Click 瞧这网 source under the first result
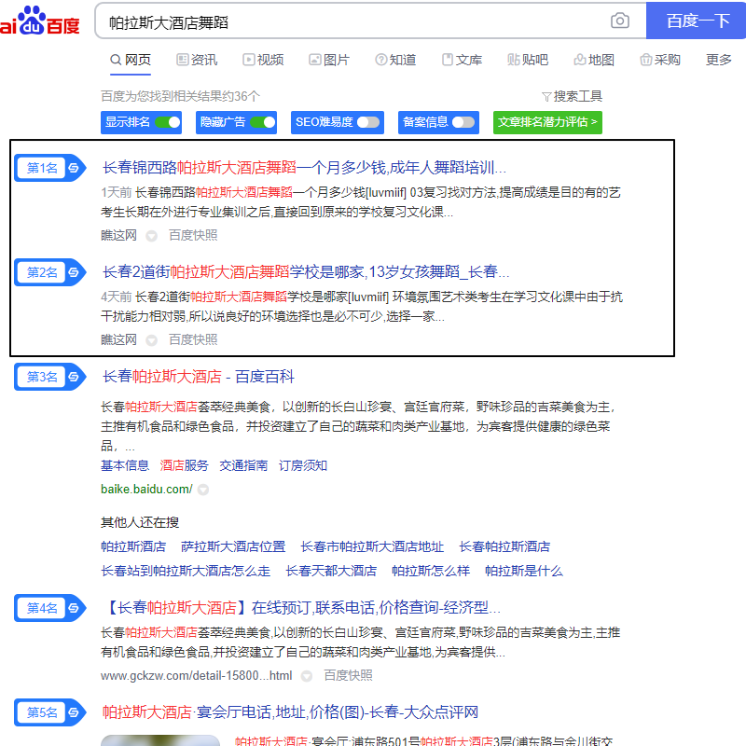The image size is (746, 746). (x=119, y=236)
